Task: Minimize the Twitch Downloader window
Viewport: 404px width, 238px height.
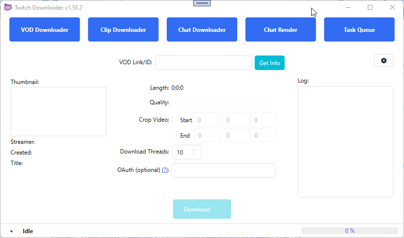Action: (348, 7)
